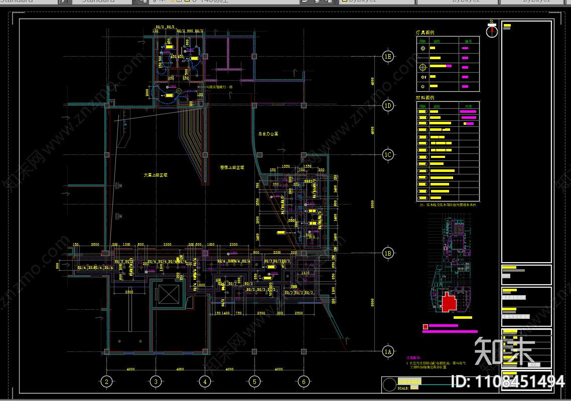Click grid axis bubble number 3
The width and height of the screenshot is (571, 401).
tap(156, 382)
